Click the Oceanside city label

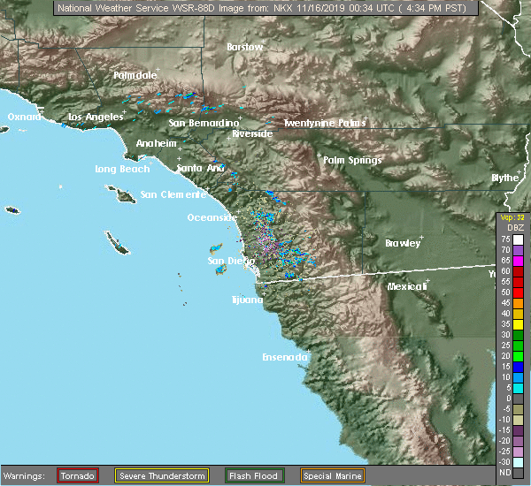(212, 217)
